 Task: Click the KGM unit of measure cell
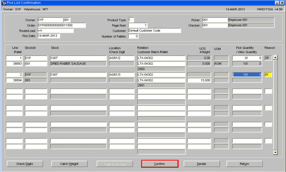pos(221,64)
